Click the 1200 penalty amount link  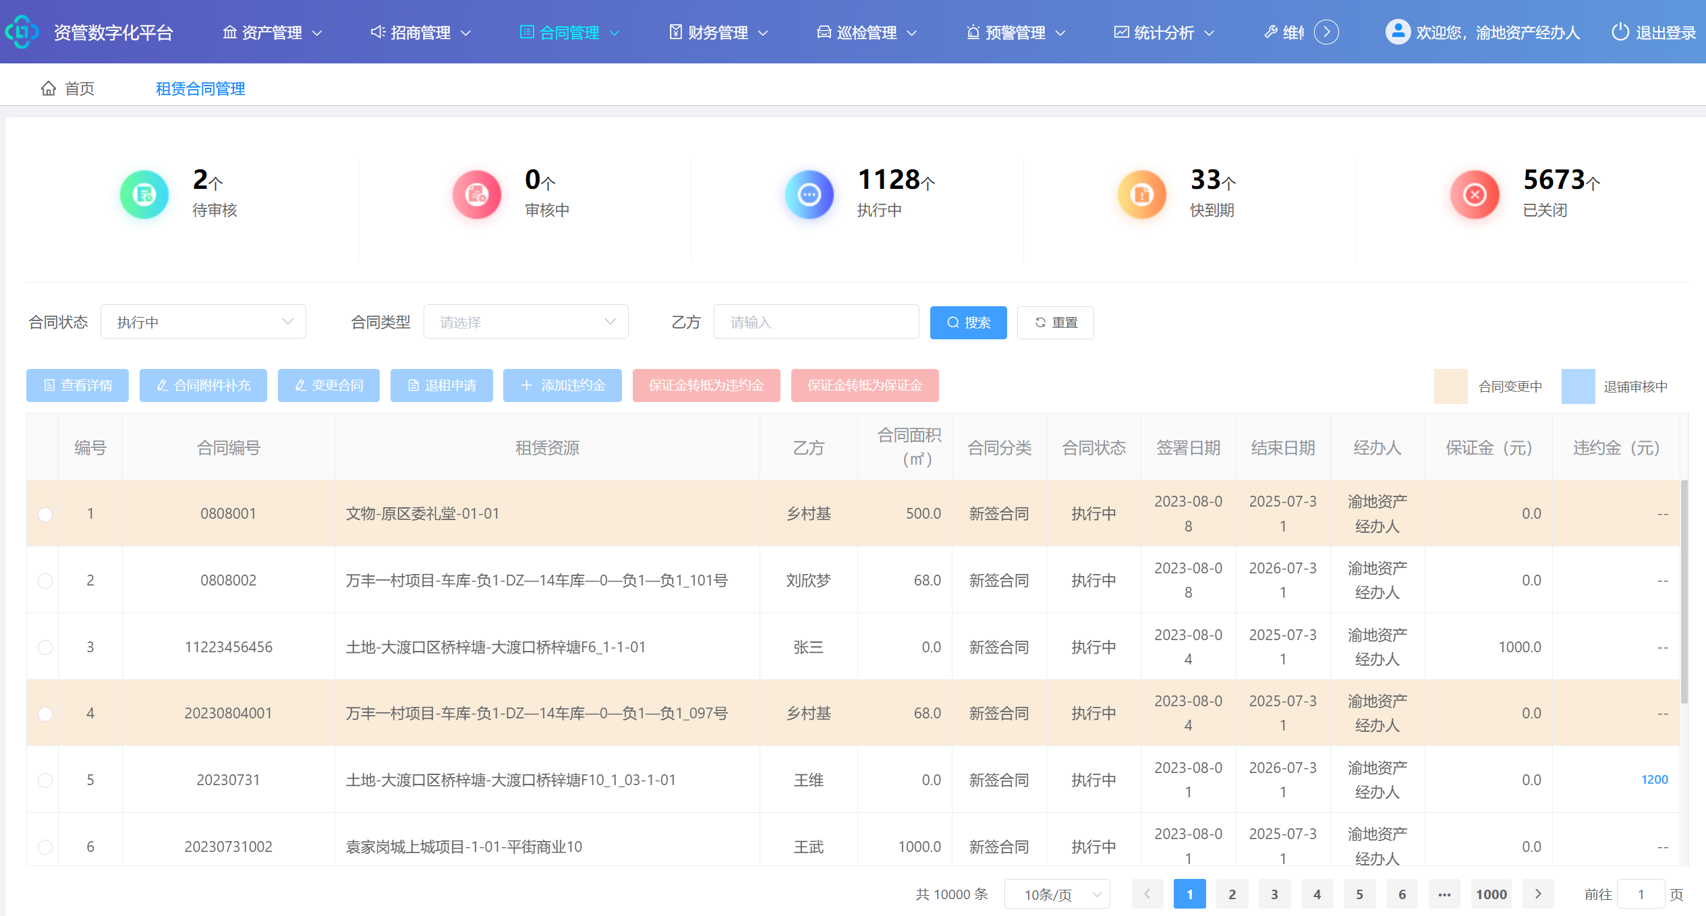pos(1654,780)
